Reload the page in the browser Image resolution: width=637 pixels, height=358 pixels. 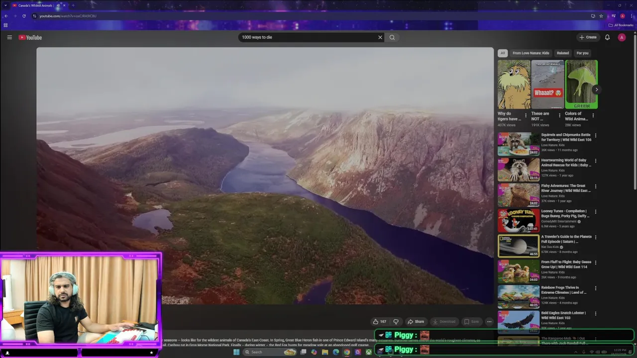(x=24, y=16)
